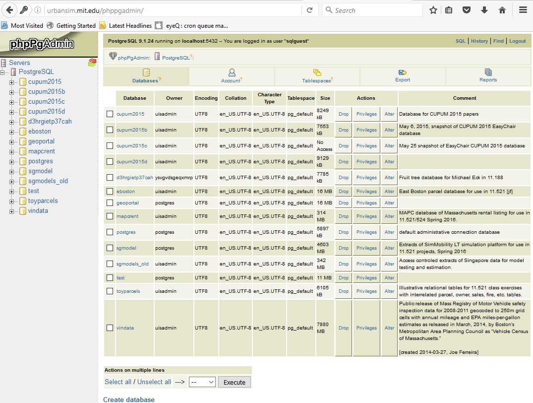Open the Reports icon
This screenshot has height=403, width=533.
pyautogui.click(x=488, y=72)
